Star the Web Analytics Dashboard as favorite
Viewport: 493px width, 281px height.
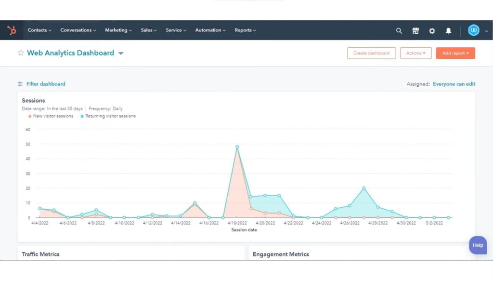(20, 53)
